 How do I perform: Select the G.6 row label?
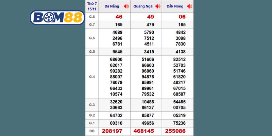[x=92, y=38]
